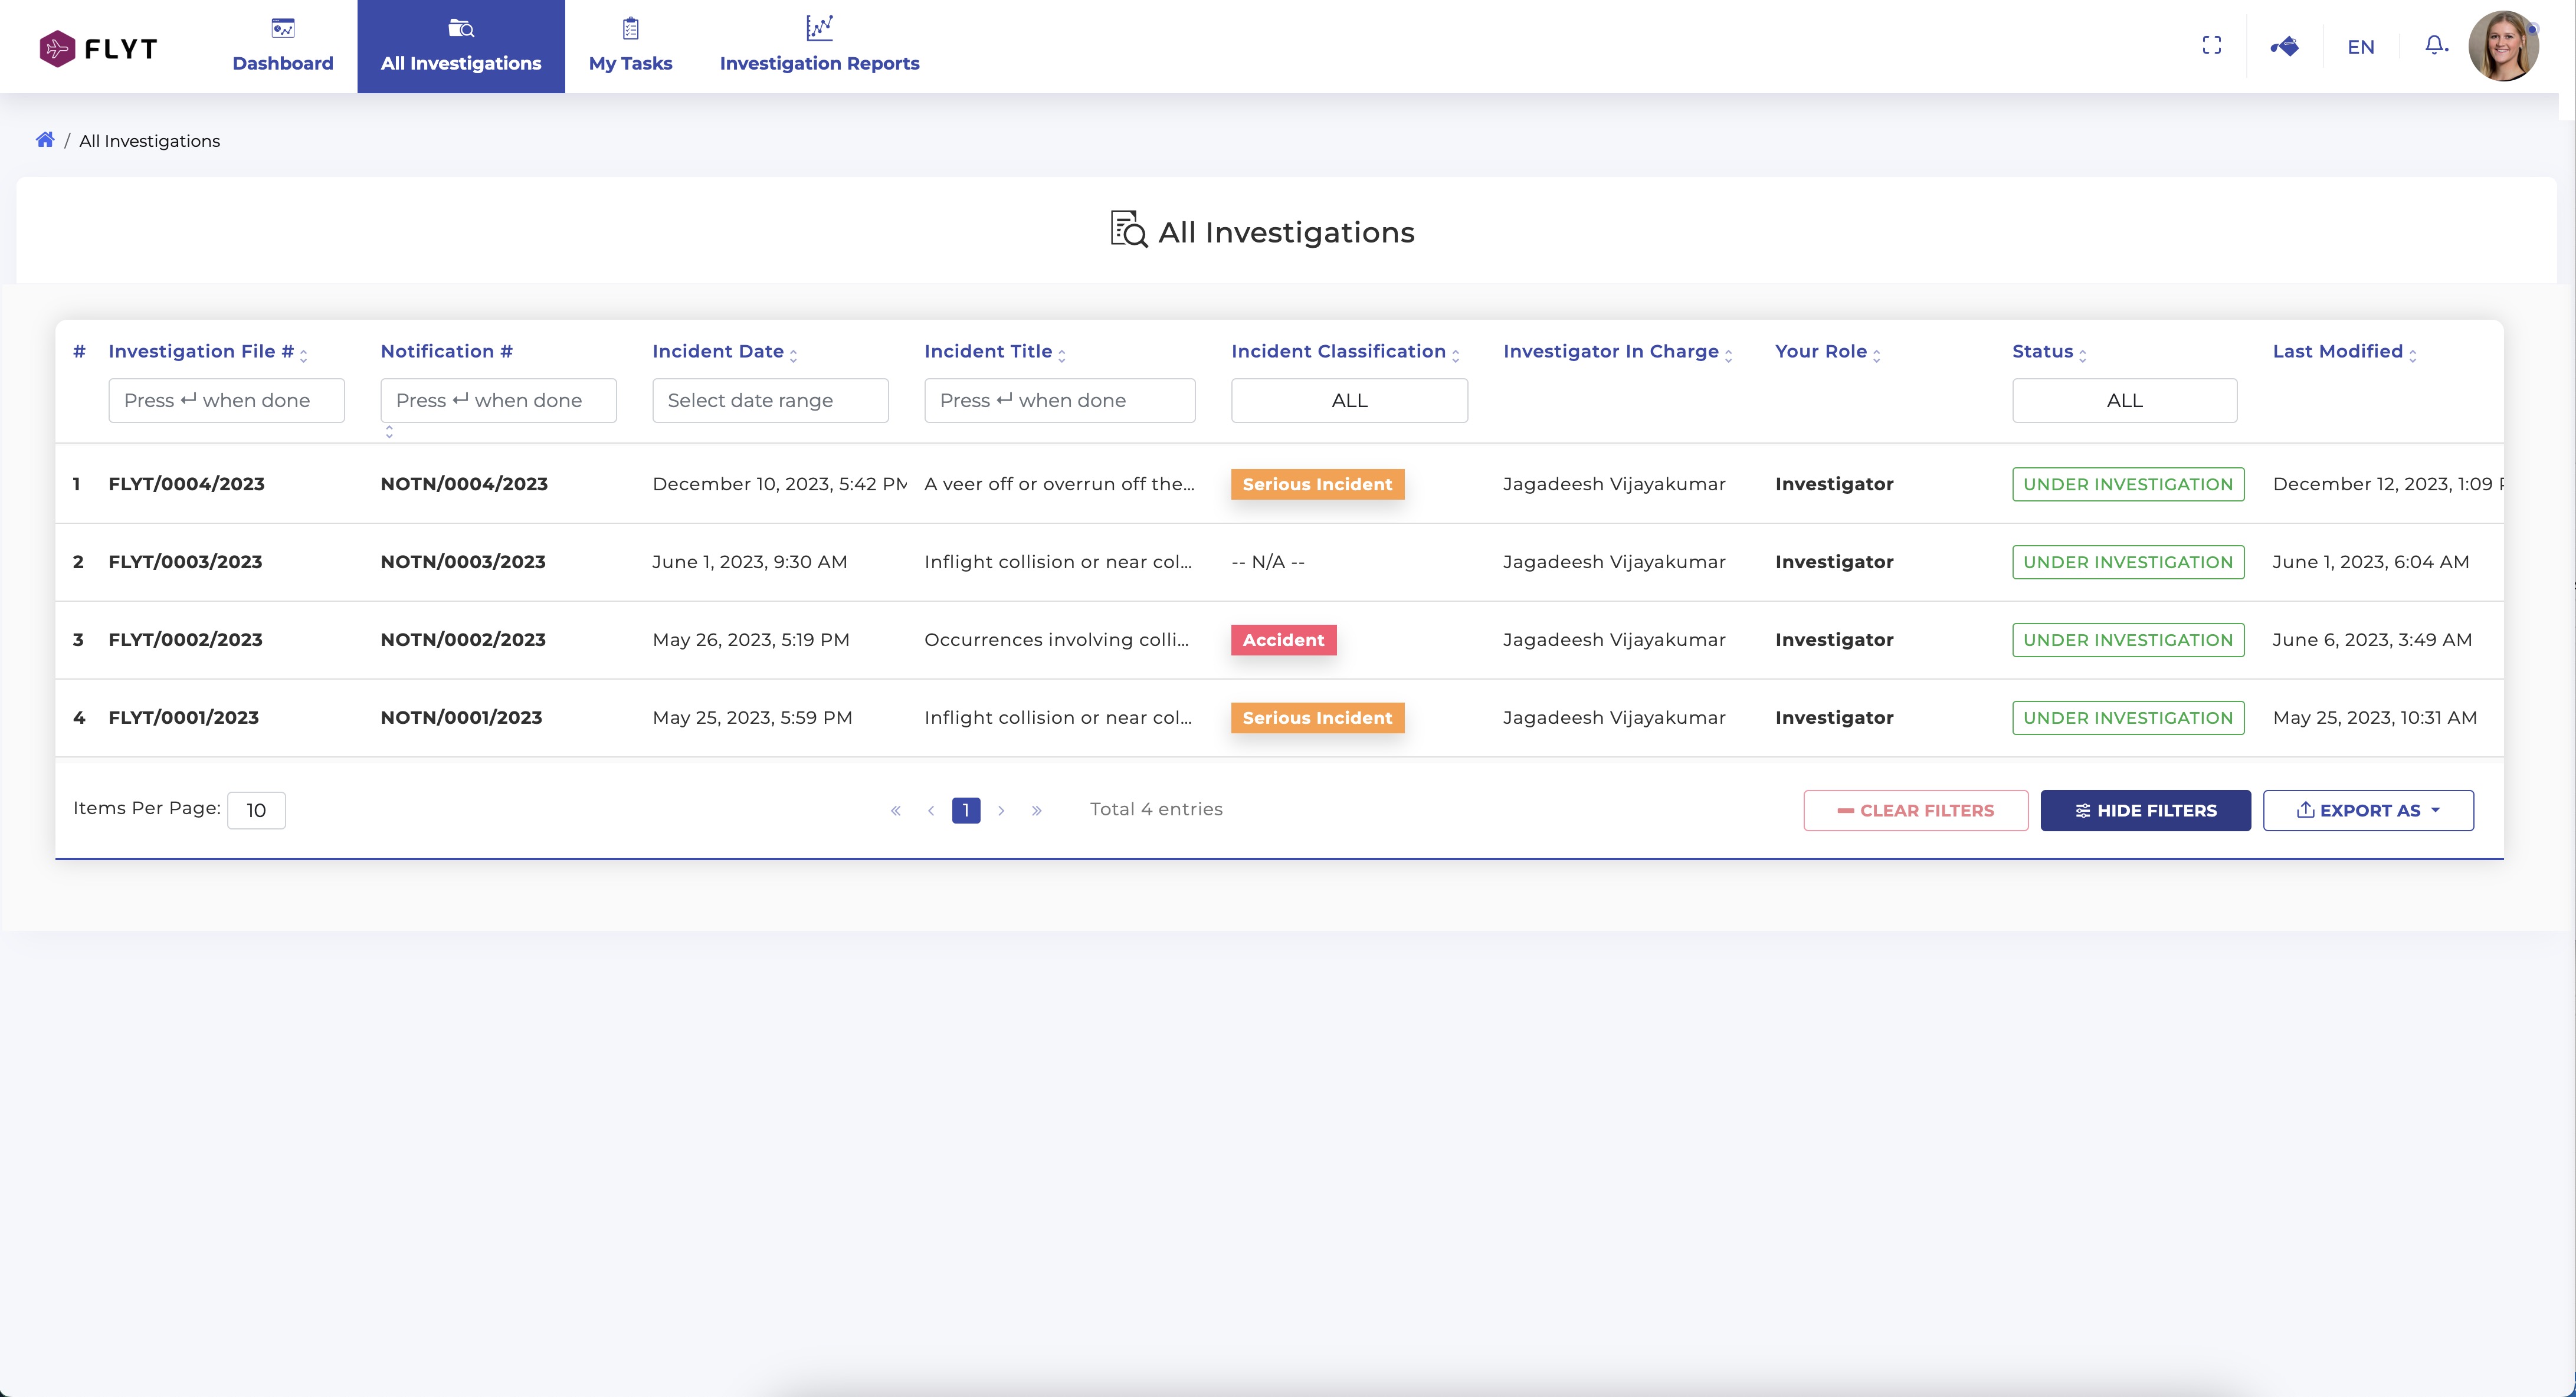Click the fullscreen toggle icon

[x=2212, y=46]
